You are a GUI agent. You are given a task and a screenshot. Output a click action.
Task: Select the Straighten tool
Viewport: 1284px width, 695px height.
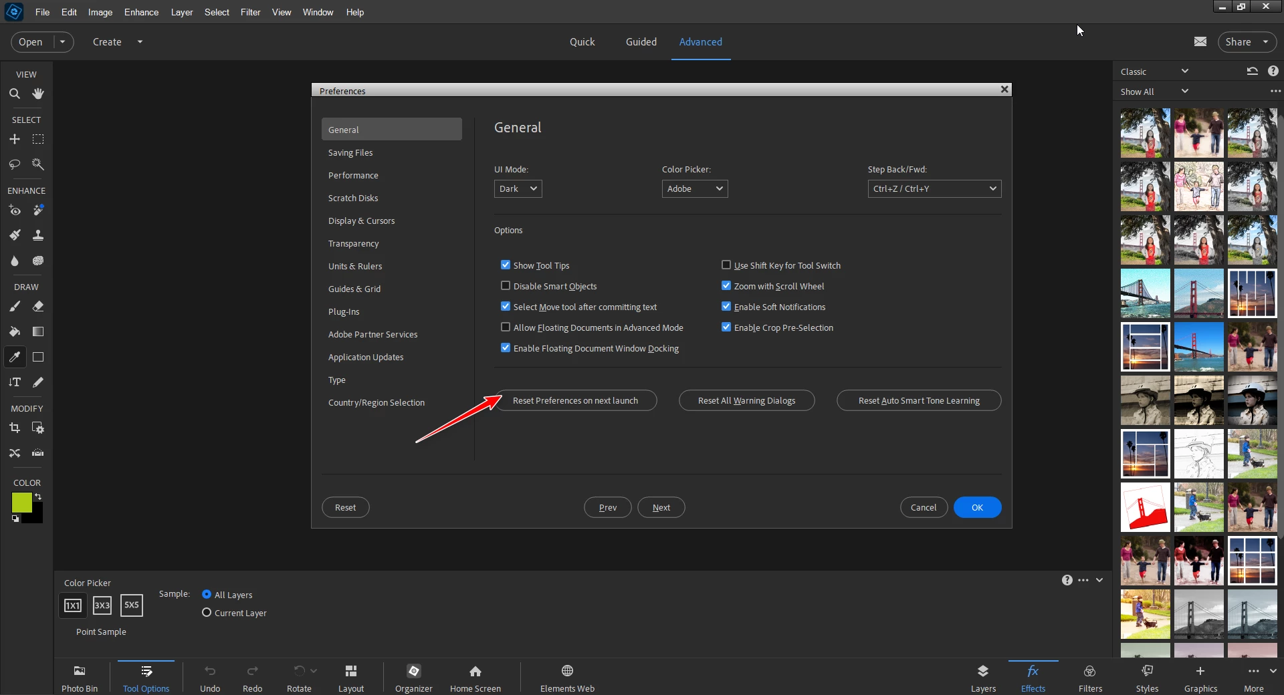38,453
